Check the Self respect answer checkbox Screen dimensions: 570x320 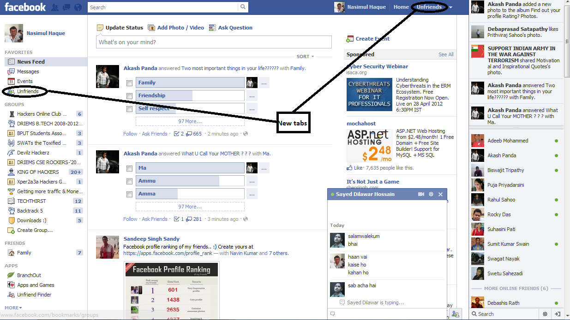click(130, 109)
